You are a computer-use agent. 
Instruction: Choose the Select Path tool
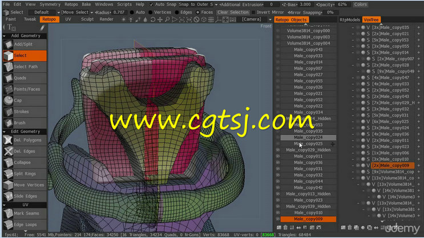coord(25,67)
